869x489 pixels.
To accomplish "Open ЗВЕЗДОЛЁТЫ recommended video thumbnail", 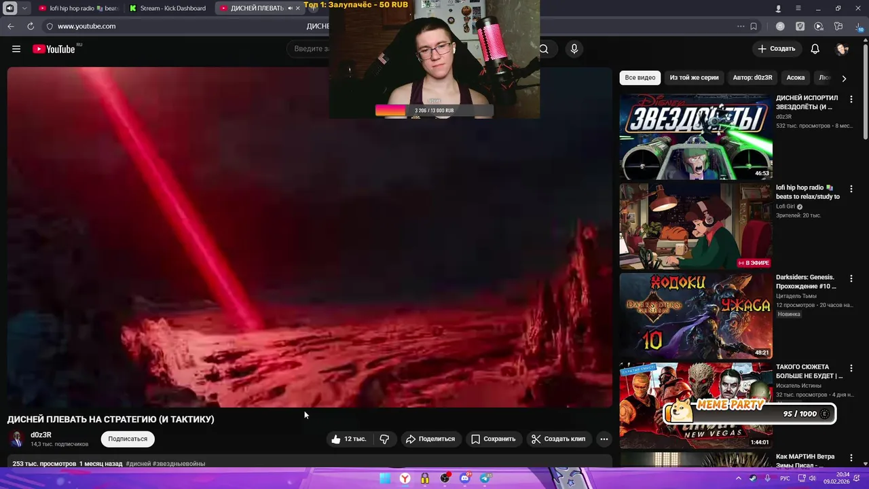I will (x=696, y=137).
